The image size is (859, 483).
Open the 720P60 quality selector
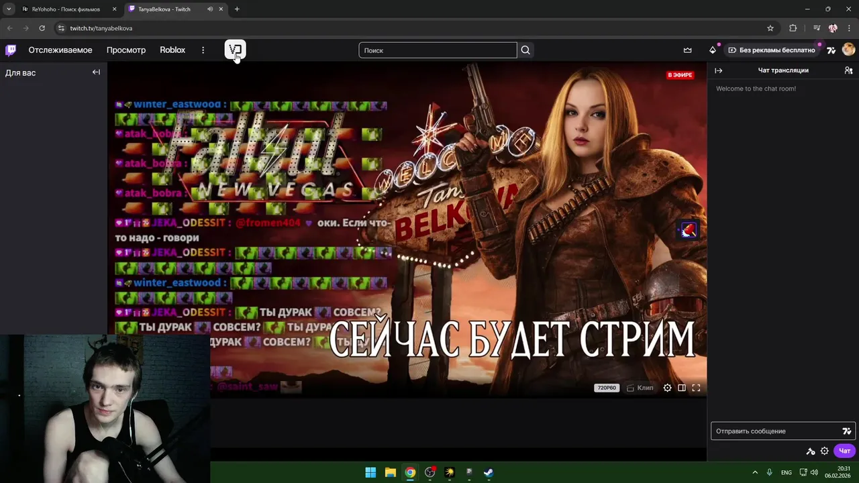(607, 388)
